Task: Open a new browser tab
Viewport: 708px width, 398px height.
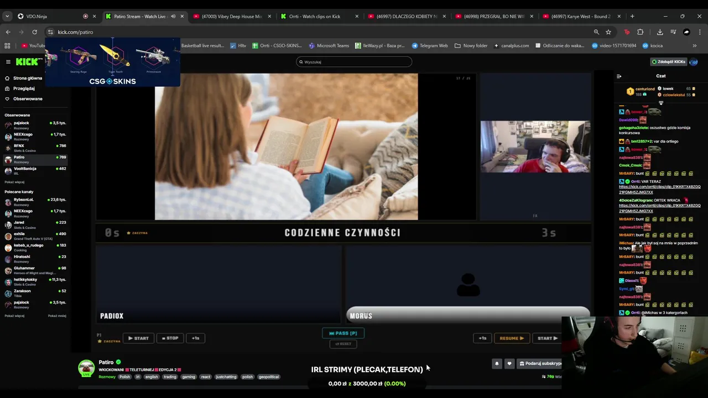Action: click(632, 16)
